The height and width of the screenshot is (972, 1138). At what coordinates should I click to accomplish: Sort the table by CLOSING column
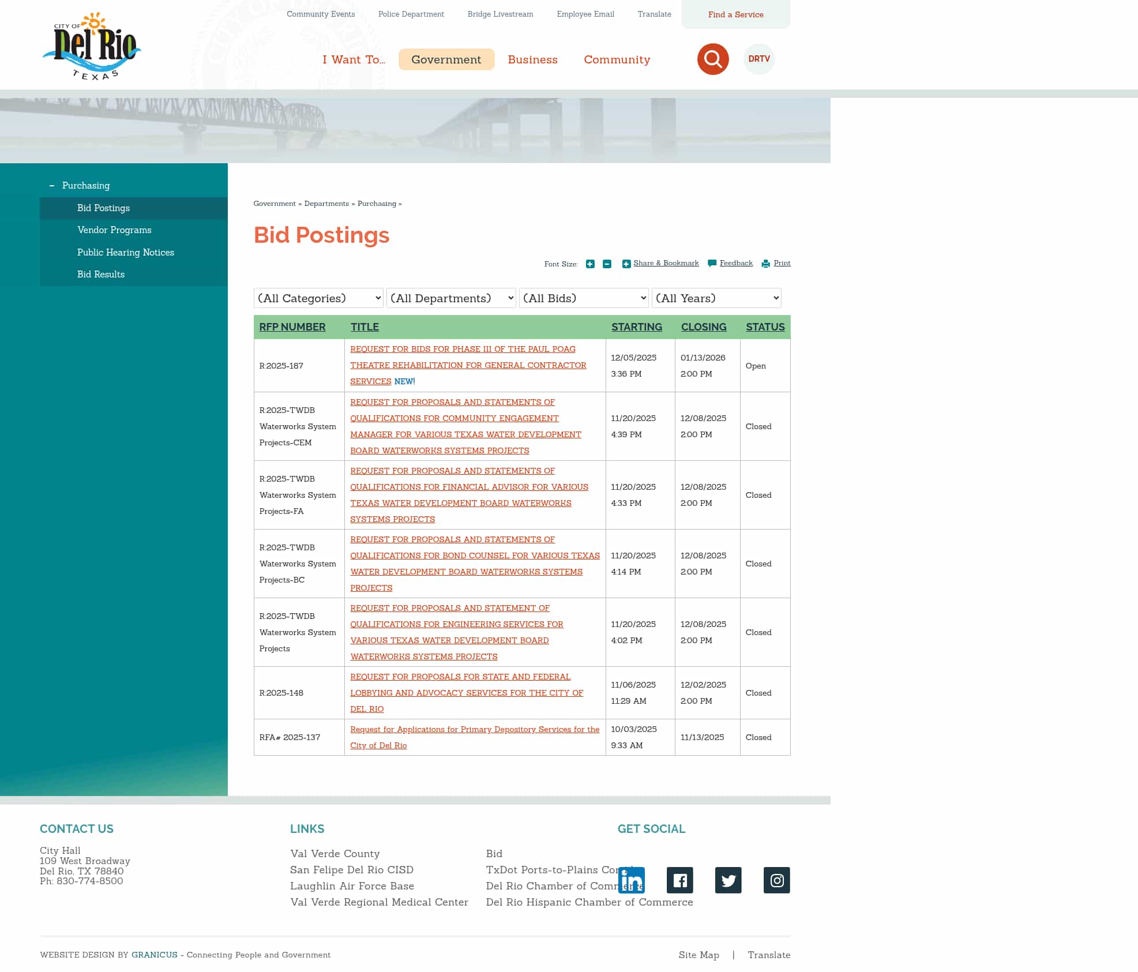point(704,327)
